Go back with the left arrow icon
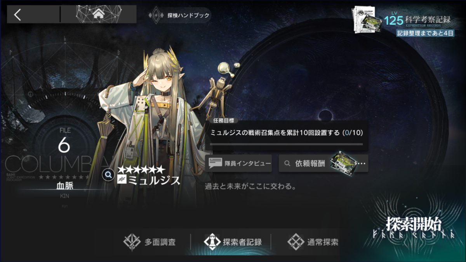 17,14
